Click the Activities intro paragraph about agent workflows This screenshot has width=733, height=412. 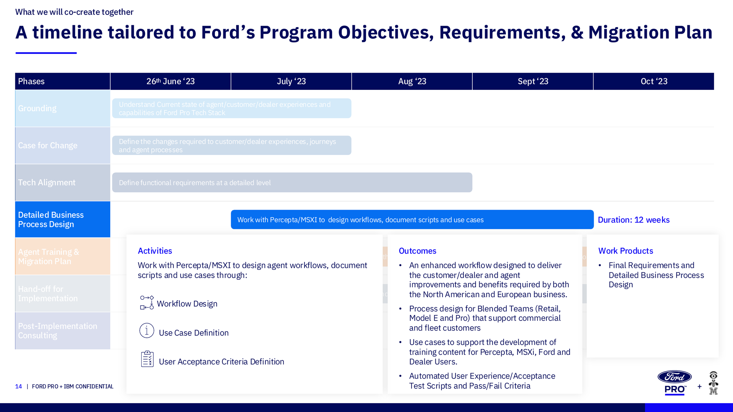coord(252,270)
